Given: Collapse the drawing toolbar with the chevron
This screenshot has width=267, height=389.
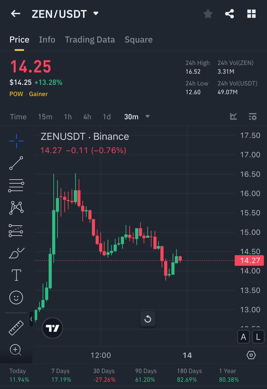Looking at the screenshot, I should [31, 319].
